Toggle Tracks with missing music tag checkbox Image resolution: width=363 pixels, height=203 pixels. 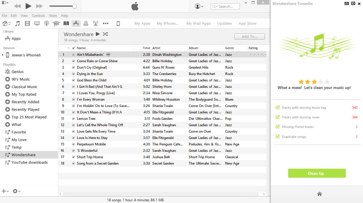pos(278,107)
